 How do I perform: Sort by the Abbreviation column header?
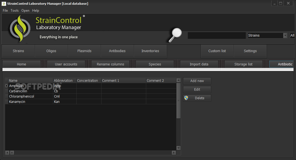65,81
